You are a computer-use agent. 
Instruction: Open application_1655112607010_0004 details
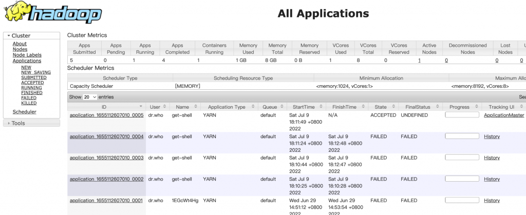pos(107,136)
